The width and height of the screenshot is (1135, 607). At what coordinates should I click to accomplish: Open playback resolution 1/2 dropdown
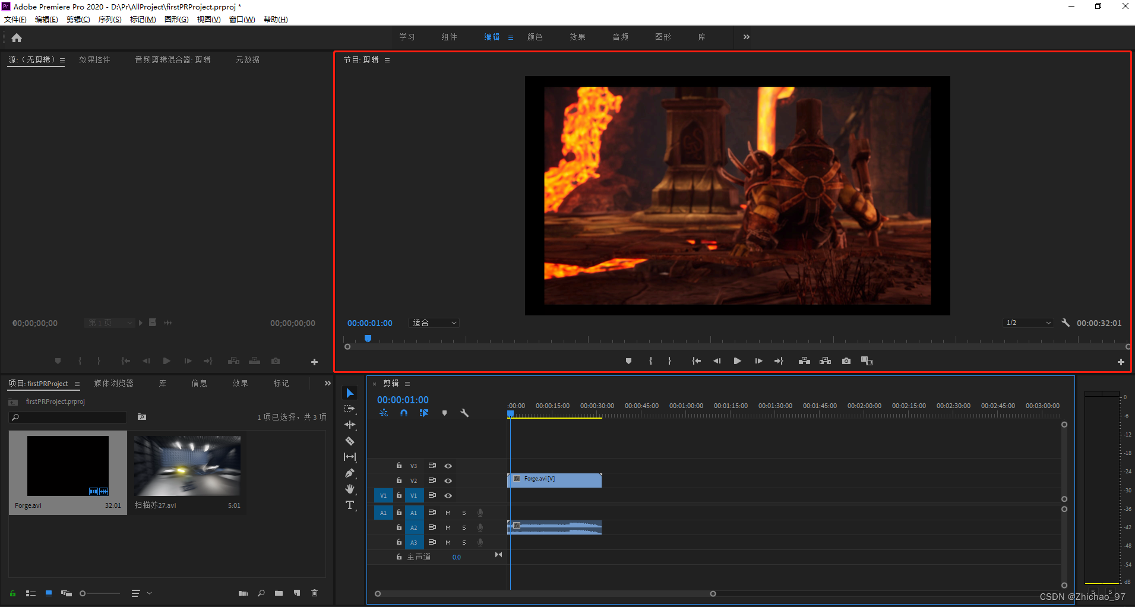pyautogui.click(x=1028, y=323)
